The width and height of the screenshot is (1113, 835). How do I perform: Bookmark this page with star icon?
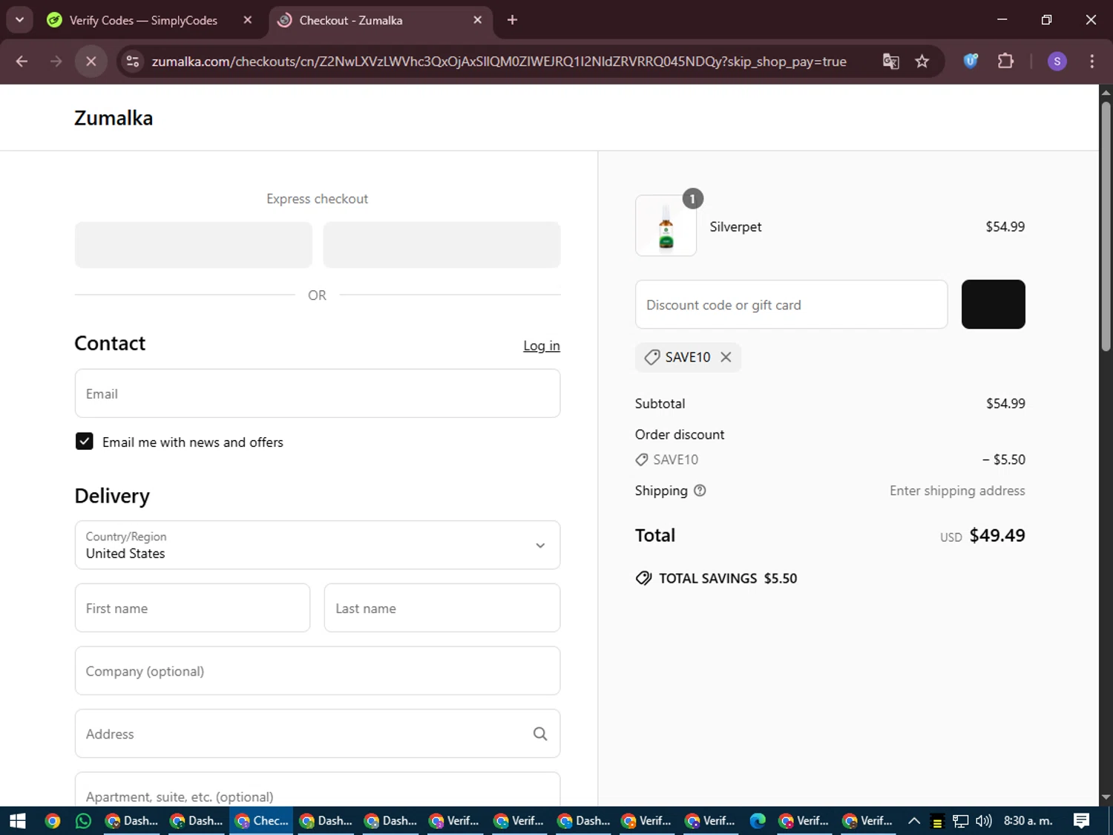922,62
